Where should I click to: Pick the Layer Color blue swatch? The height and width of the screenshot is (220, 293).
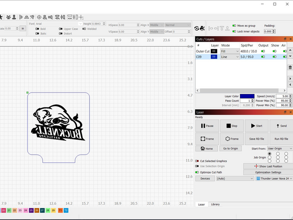click(x=247, y=96)
